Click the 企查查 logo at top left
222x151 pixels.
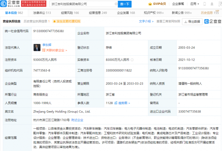point(11,4)
